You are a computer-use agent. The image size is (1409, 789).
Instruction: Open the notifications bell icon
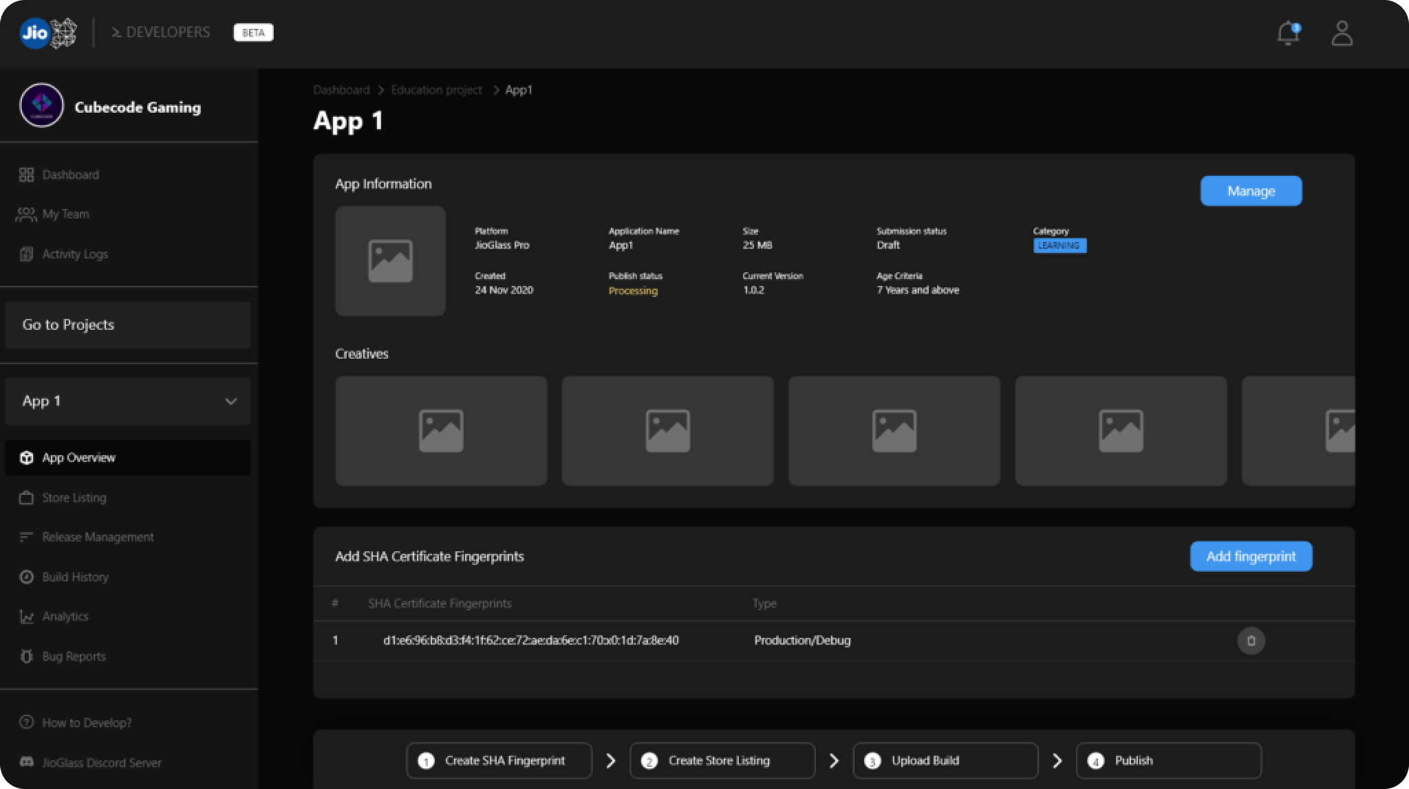(x=1287, y=33)
